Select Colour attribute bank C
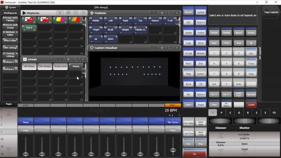Viewport: 281px width, 158px height. (230, 113)
